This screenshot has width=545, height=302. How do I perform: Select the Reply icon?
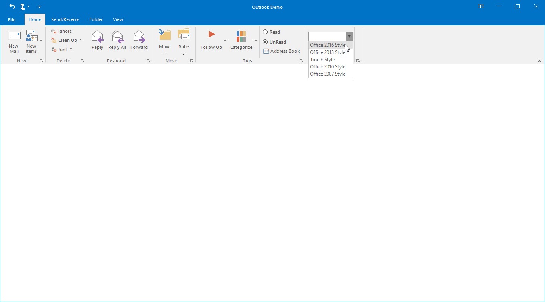[97, 37]
